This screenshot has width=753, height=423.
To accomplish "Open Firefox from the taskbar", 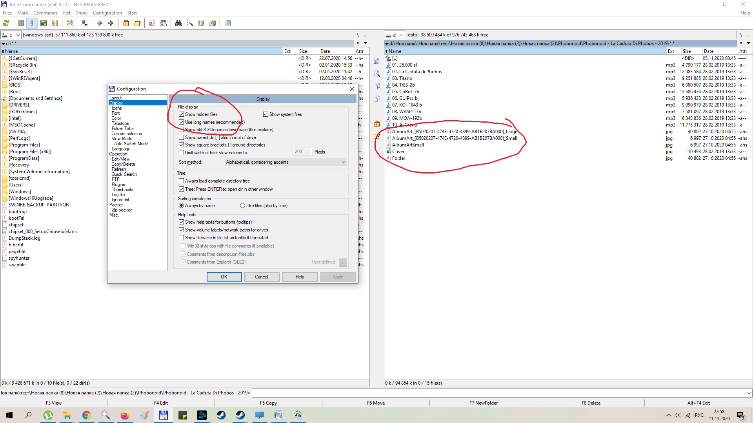I will coord(125,415).
